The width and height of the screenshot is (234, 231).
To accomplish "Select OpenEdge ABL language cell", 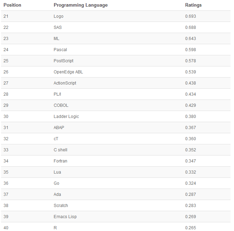I will (68, 72).
